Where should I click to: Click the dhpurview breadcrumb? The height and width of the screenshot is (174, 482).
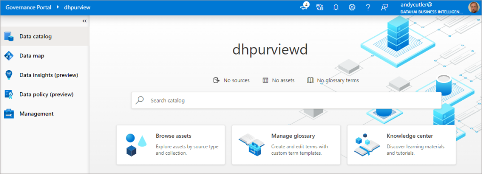coord(77,8)
